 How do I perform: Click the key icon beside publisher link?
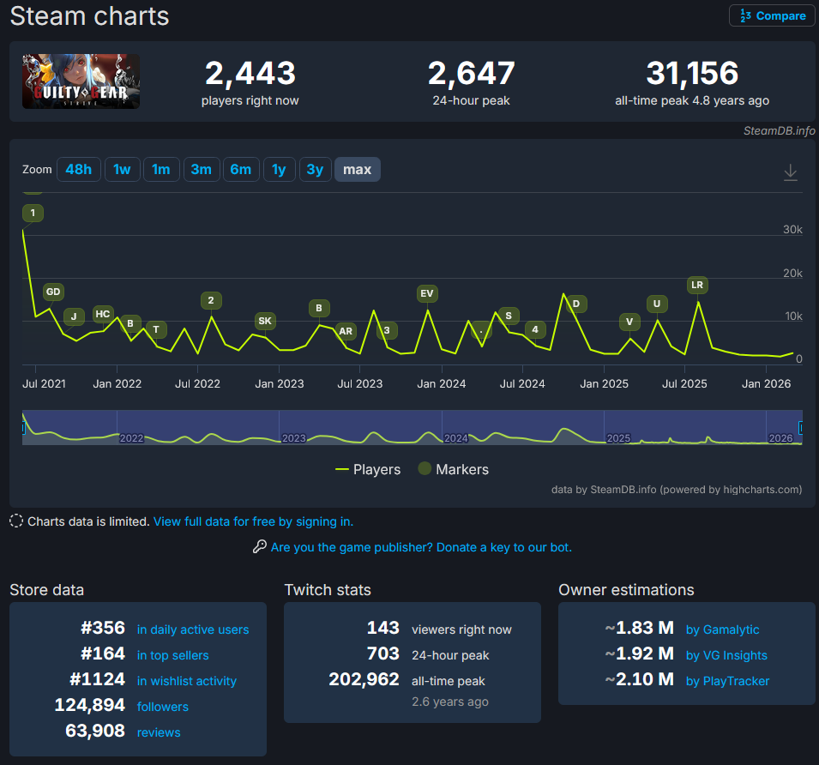(260, 546)
